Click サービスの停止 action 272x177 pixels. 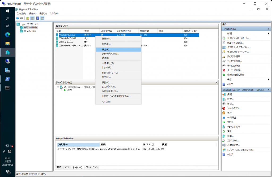click(234, 66)
